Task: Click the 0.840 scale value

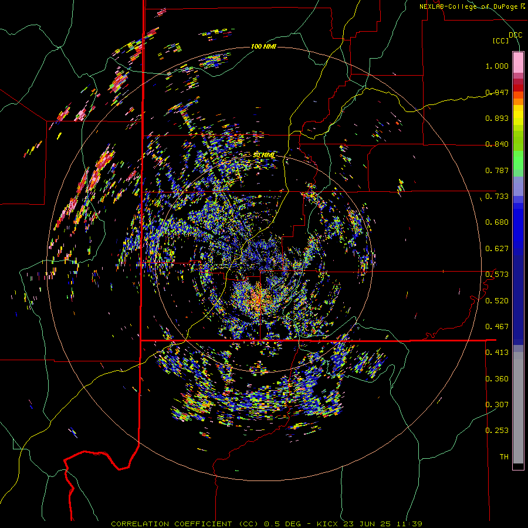Action: point(497,144)
